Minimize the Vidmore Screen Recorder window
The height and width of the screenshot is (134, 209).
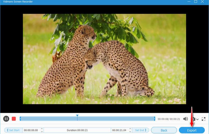tap(189, 2)
